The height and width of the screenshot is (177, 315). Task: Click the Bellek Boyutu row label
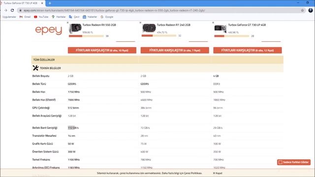(41, 76)
